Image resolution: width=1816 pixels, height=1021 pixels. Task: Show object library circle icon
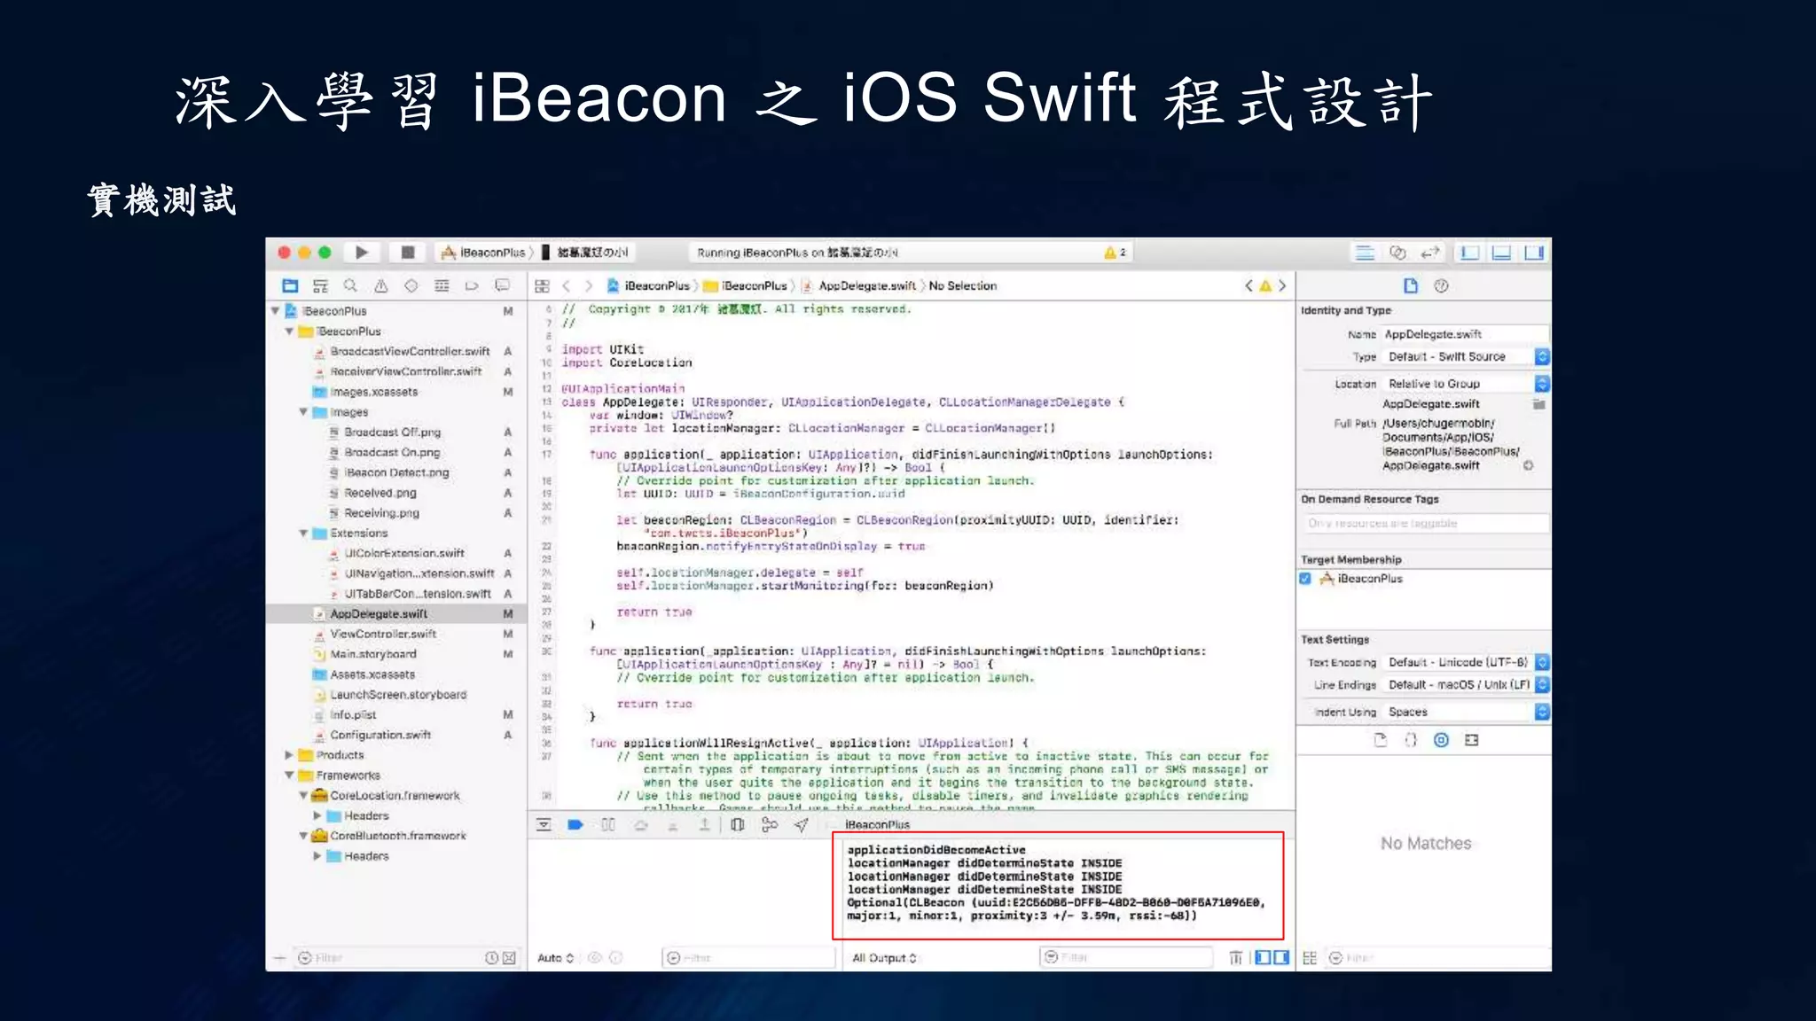coord(1441,740)
